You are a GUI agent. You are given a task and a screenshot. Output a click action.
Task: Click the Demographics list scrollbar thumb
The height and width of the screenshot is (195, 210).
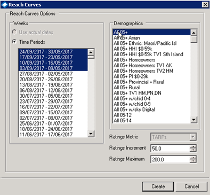pos(193,40)
